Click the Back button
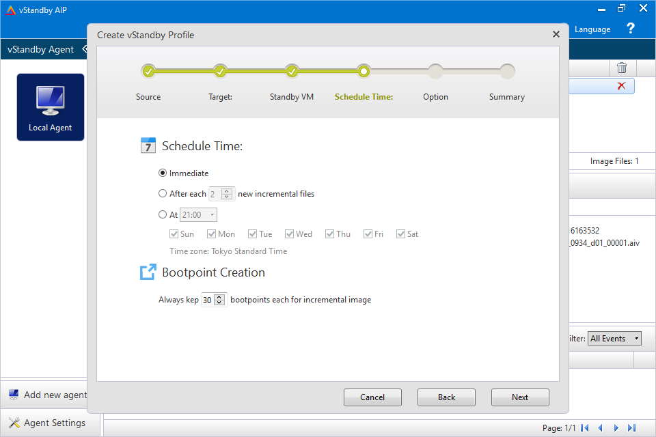 [446, 397]
